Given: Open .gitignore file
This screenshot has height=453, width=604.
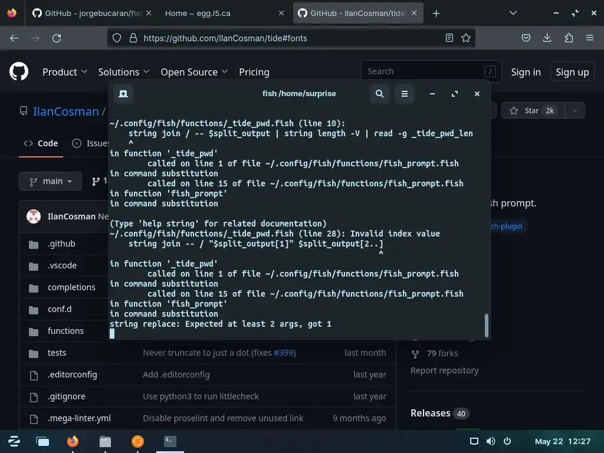Looking at the screenshot, I should tap(66, 397).
